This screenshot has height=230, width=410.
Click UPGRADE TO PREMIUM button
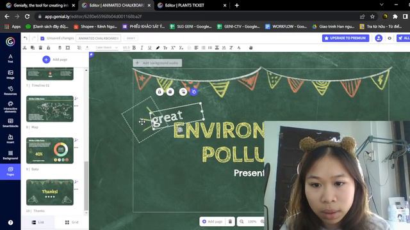[x=345, y=38]
